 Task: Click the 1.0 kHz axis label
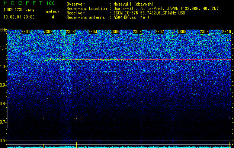[3, 67]
